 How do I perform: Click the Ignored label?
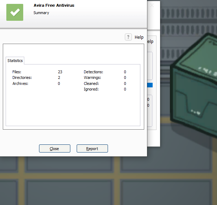point(91,89)
